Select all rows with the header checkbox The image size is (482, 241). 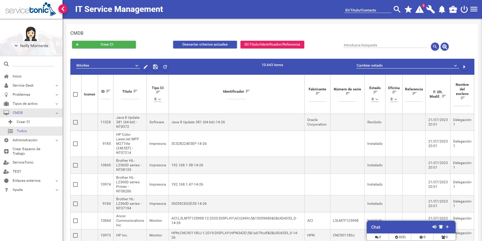tap(75, 94)
